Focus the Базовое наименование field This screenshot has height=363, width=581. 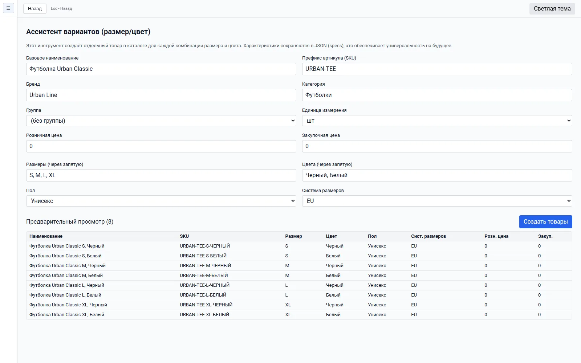pyautogui.click(x=161, y=69)
